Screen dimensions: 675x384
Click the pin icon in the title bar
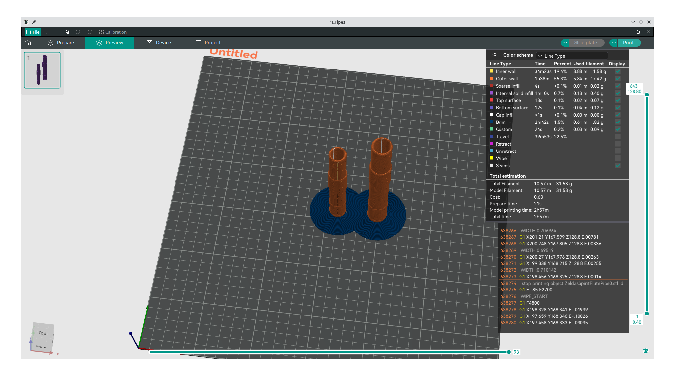pos(34,22)
